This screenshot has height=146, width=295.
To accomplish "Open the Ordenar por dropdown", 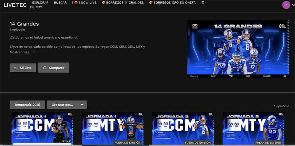I will 67,105.
